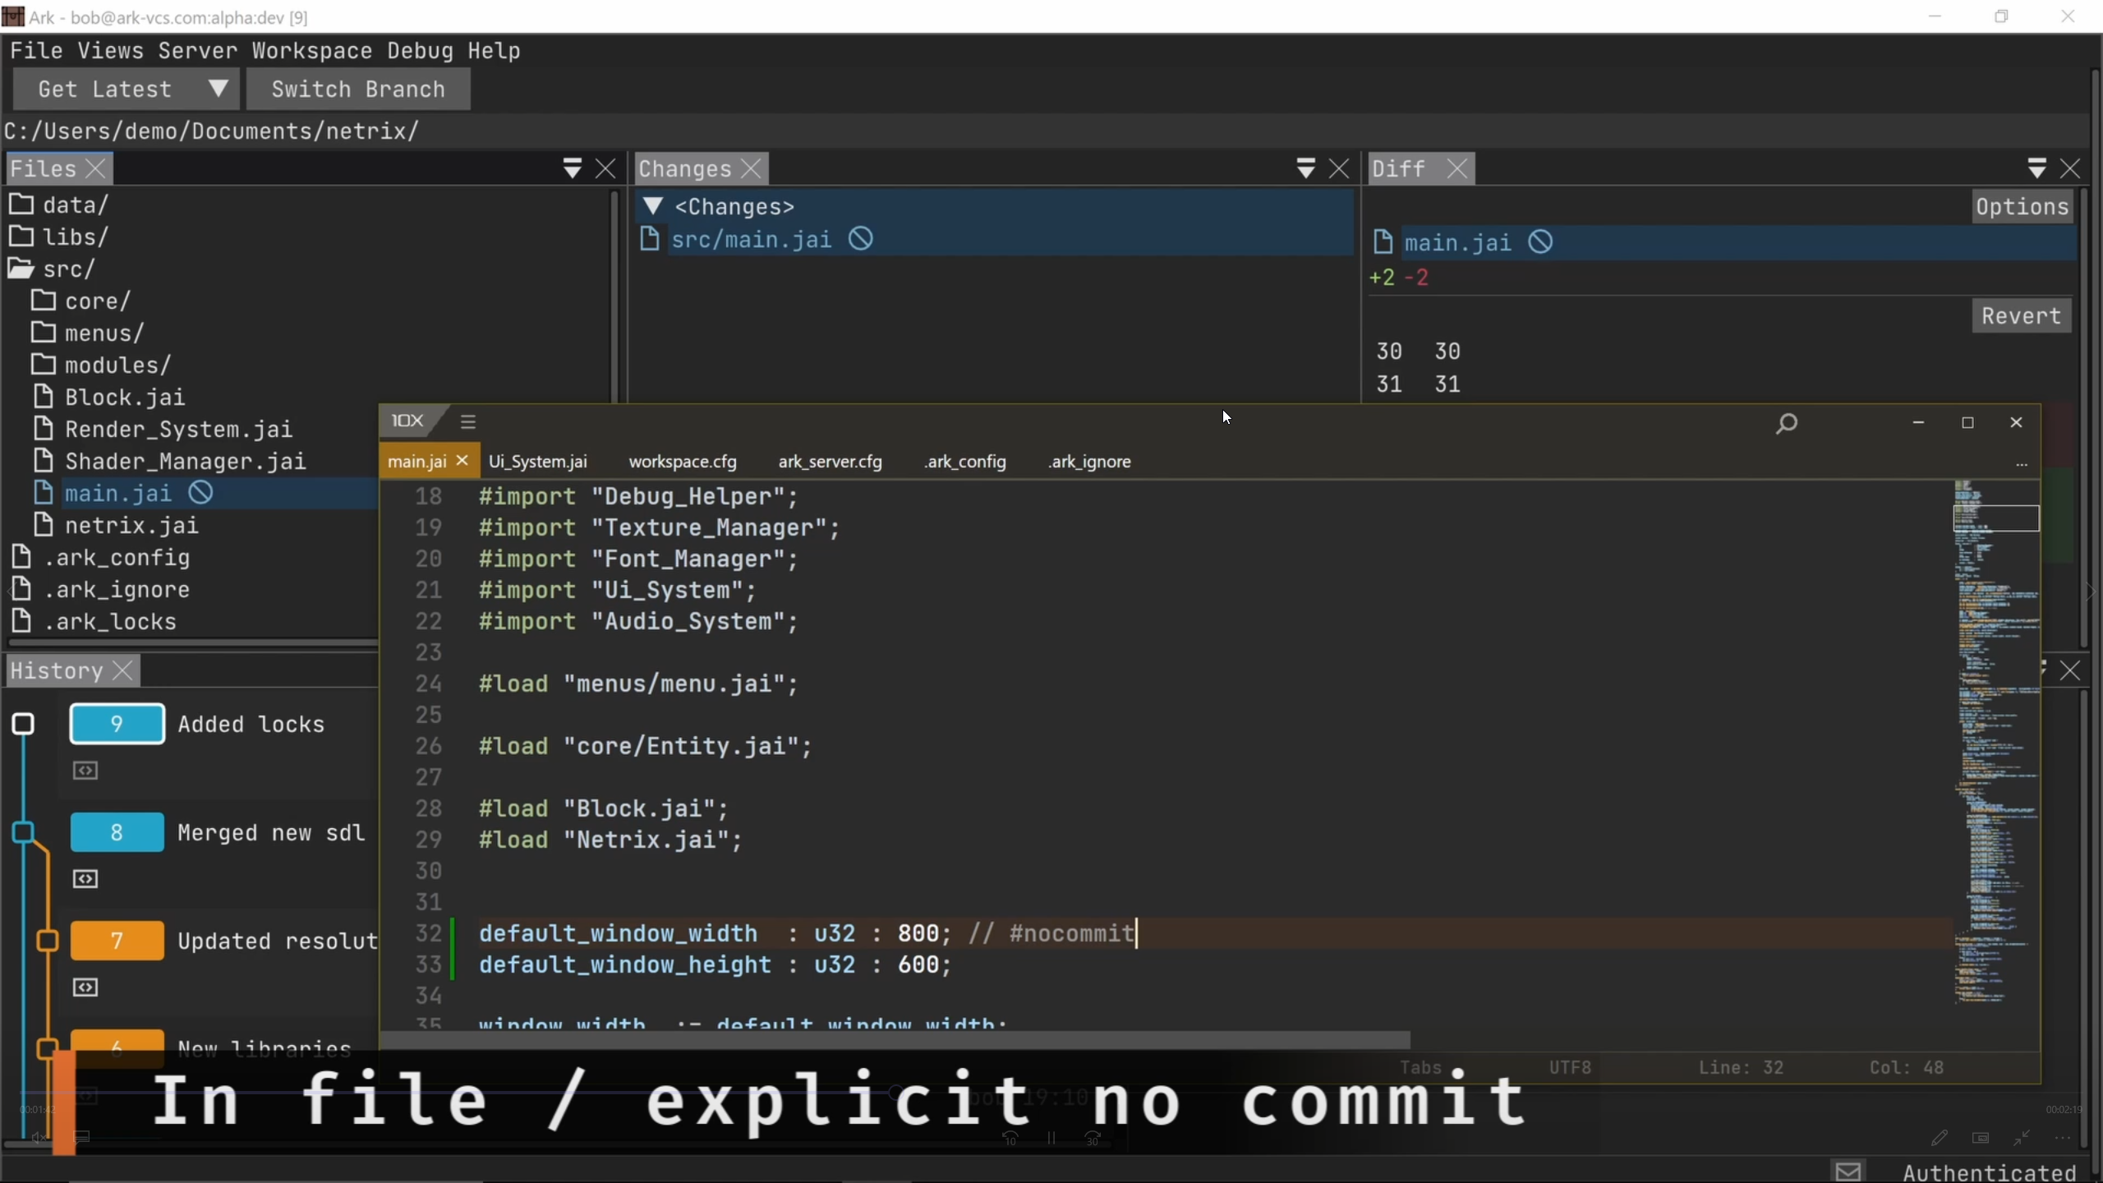The width and height of the screenshot is (2103, 1183).
Task: Click the editor horizontal scrollbar
Action: [895, 1040]
